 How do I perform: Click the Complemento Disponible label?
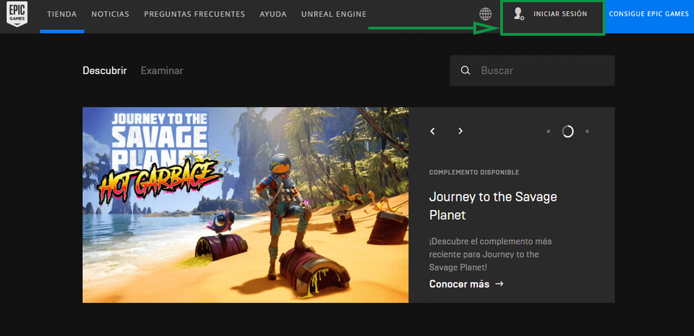(474, 172)
